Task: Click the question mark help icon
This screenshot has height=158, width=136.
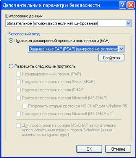Action: [x=122, y=5]
